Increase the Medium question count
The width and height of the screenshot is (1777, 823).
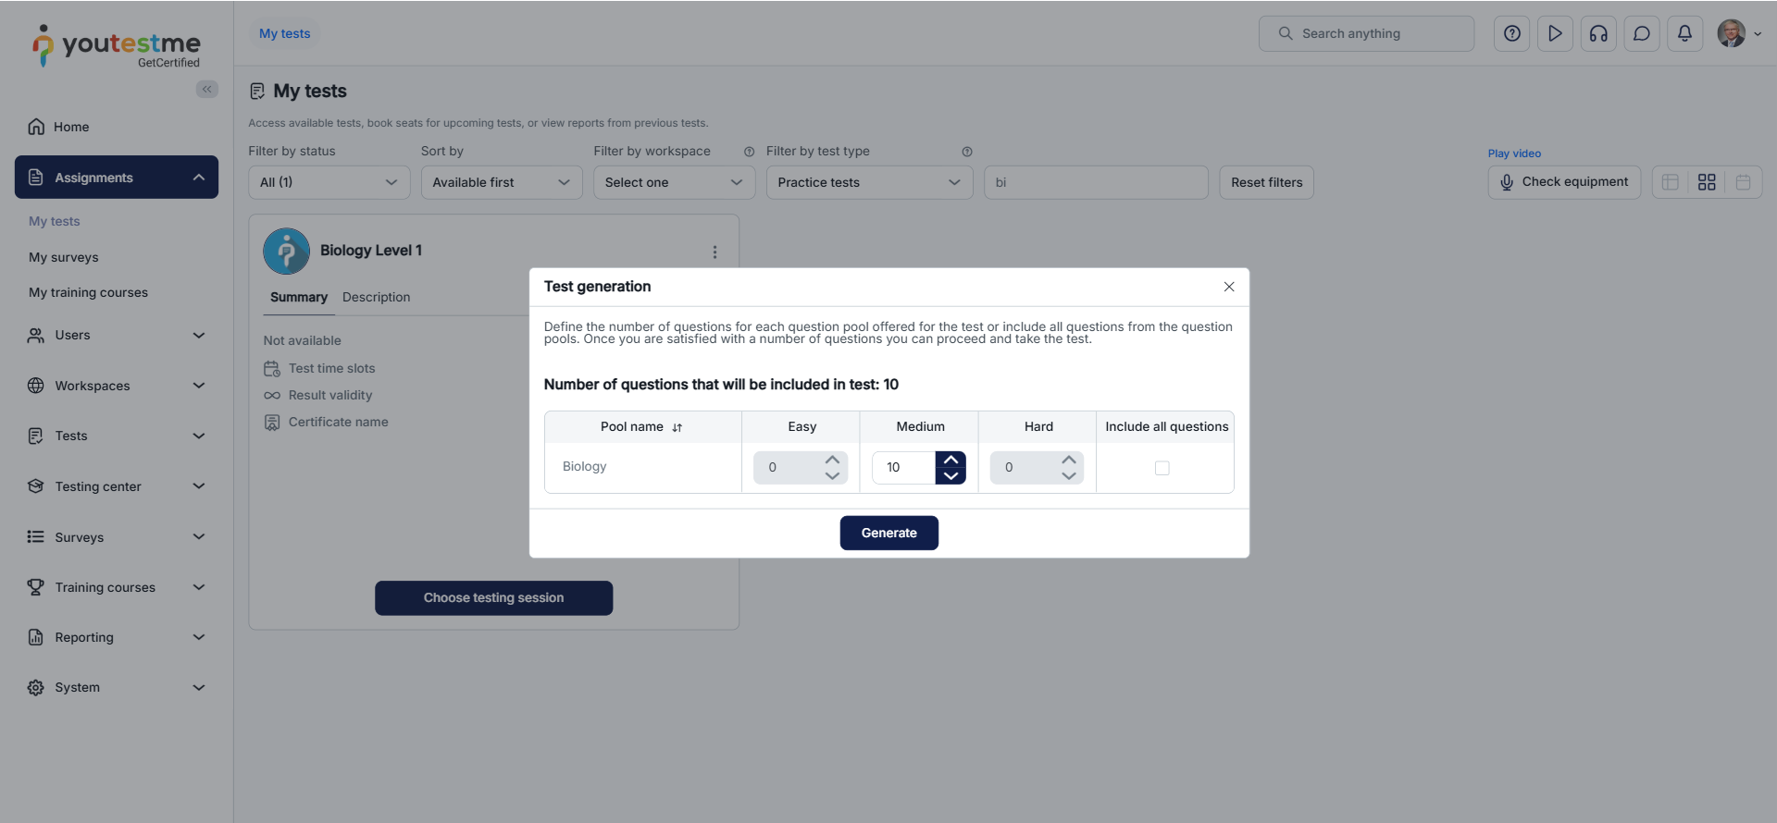[951, 460]
